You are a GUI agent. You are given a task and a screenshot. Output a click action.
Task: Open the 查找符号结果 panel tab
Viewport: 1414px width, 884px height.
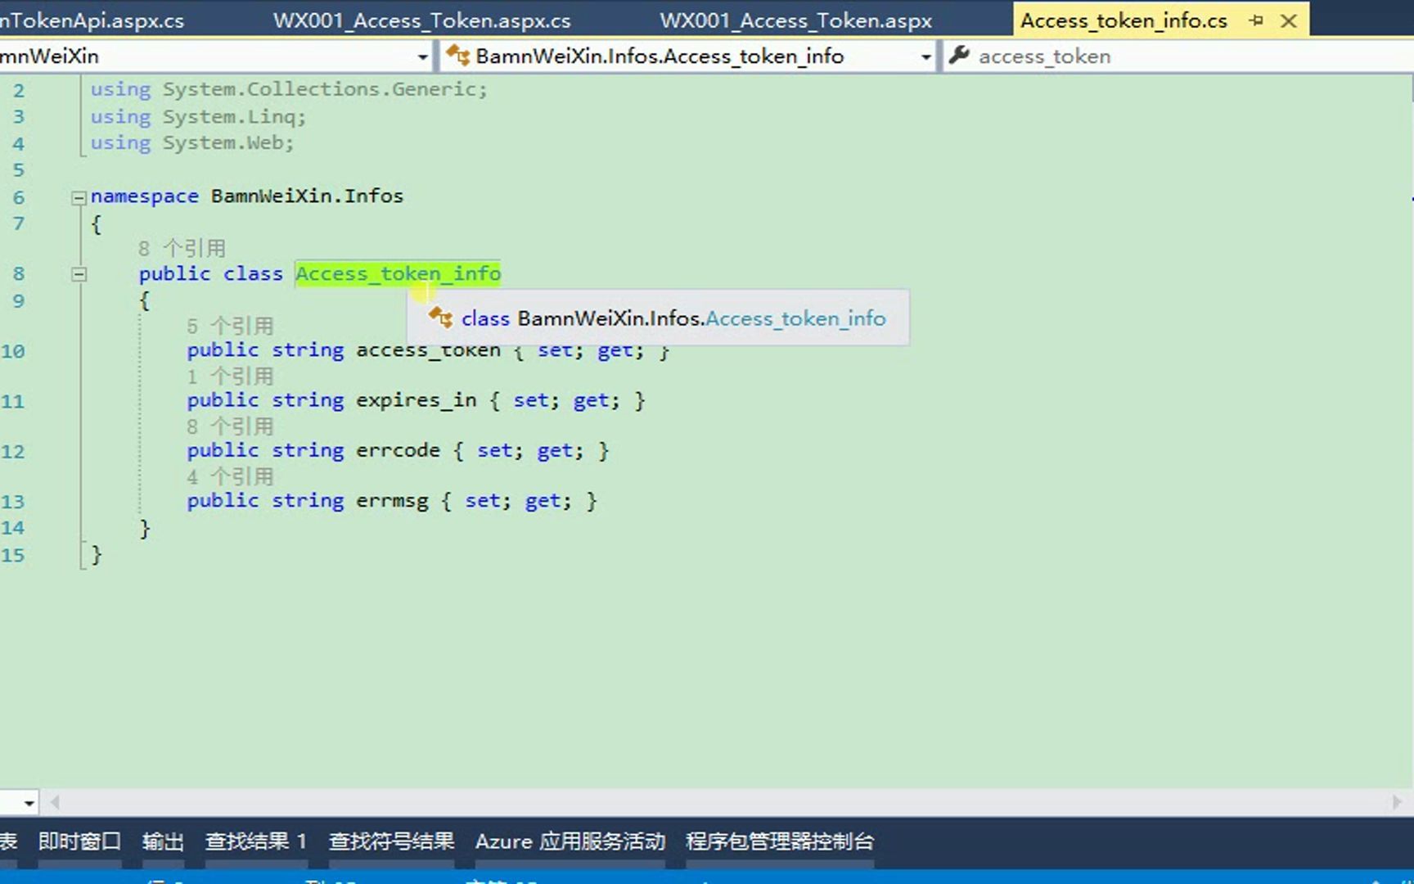(x=391, y=841)
